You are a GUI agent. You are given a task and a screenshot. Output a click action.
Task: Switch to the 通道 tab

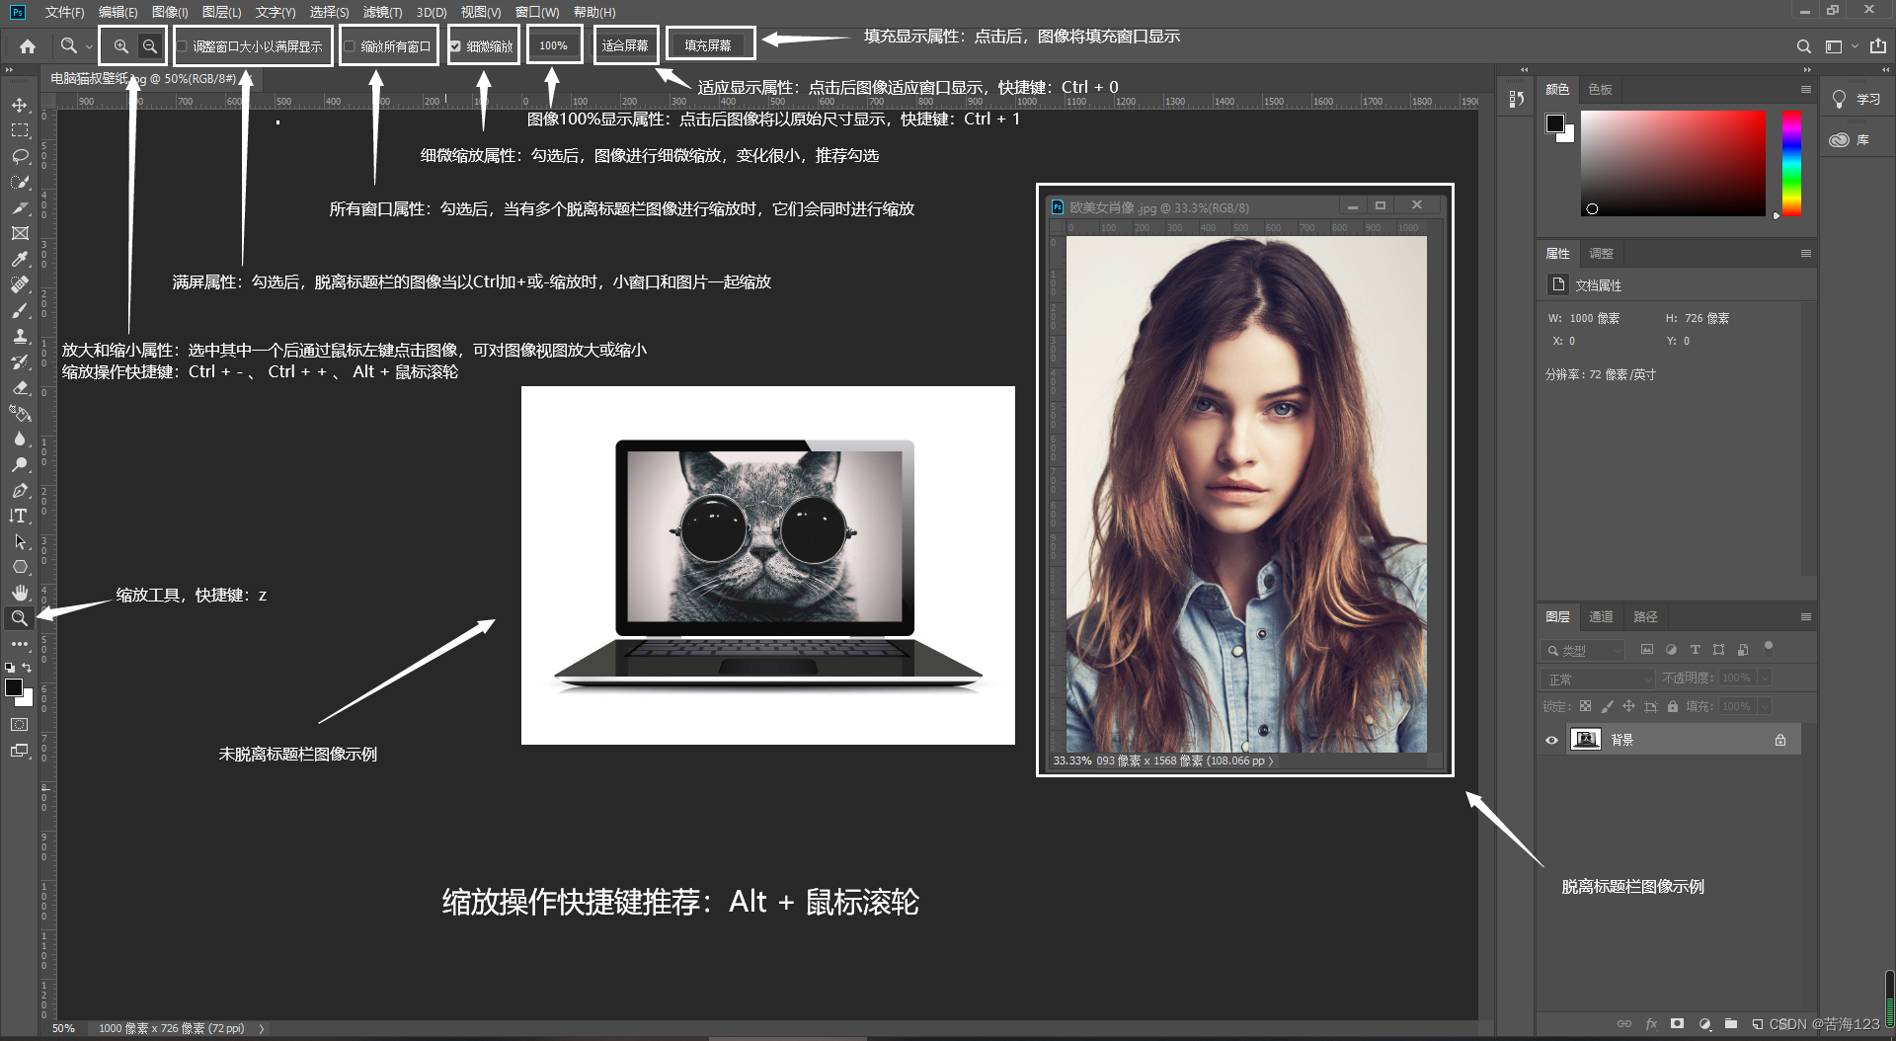(x=1601, y=616)
